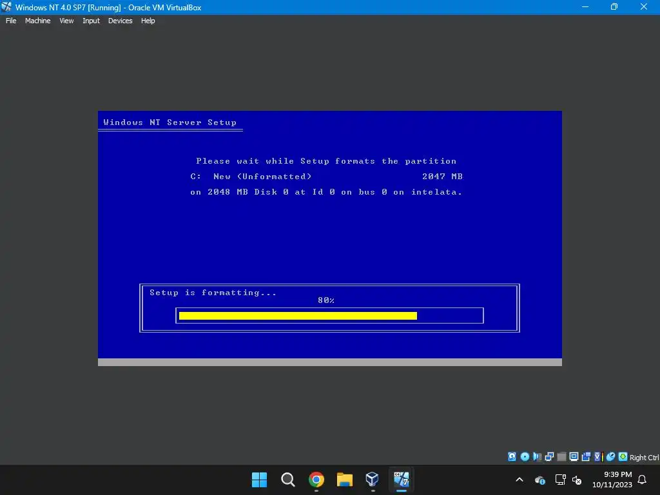
Task: Click the 'Windows NT Server Setup' heading
Action: click(x=170, y=122)
